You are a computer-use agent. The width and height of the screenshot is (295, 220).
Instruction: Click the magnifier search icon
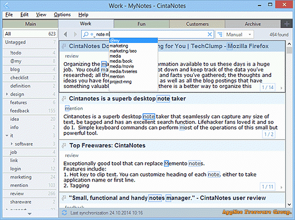click(86, 34)
